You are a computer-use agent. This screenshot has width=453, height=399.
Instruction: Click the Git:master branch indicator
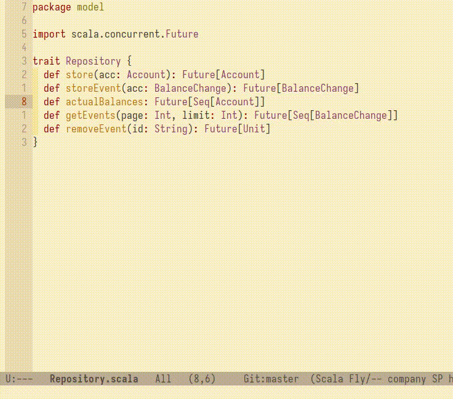(271, 379)
